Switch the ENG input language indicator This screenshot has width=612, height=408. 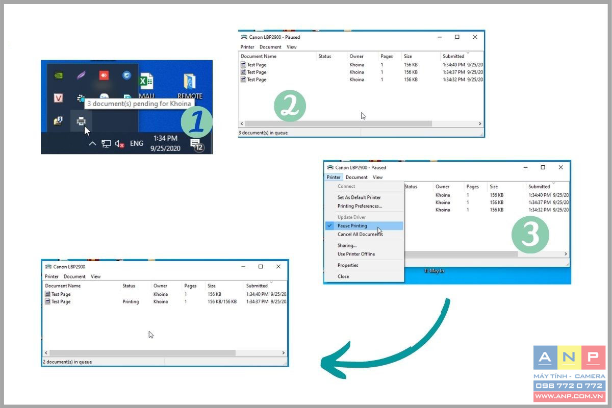pyautogui.click(x=137, y=144)
